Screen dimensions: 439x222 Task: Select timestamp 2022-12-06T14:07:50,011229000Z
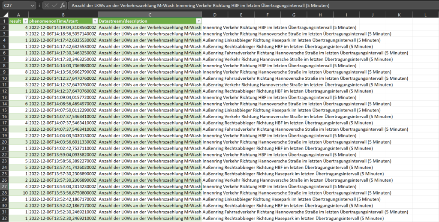click(x=63, y=110)
